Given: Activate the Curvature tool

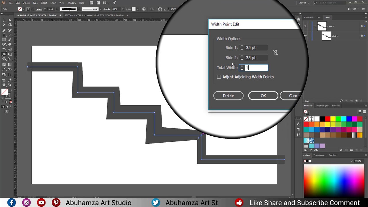Looking at the screenshot, I should point(10,30).
